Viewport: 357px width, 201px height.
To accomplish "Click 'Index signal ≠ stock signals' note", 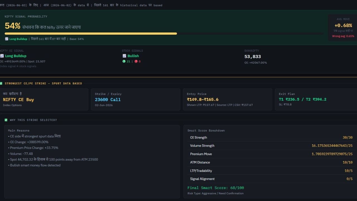I will (x=18, y=66).
